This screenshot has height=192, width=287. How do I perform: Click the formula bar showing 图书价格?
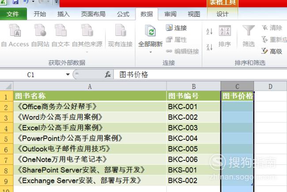pyautogui.click(x=200, y=75)
